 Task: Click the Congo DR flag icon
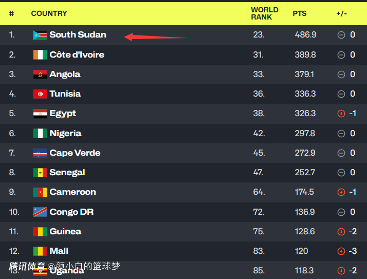point(40,212)
